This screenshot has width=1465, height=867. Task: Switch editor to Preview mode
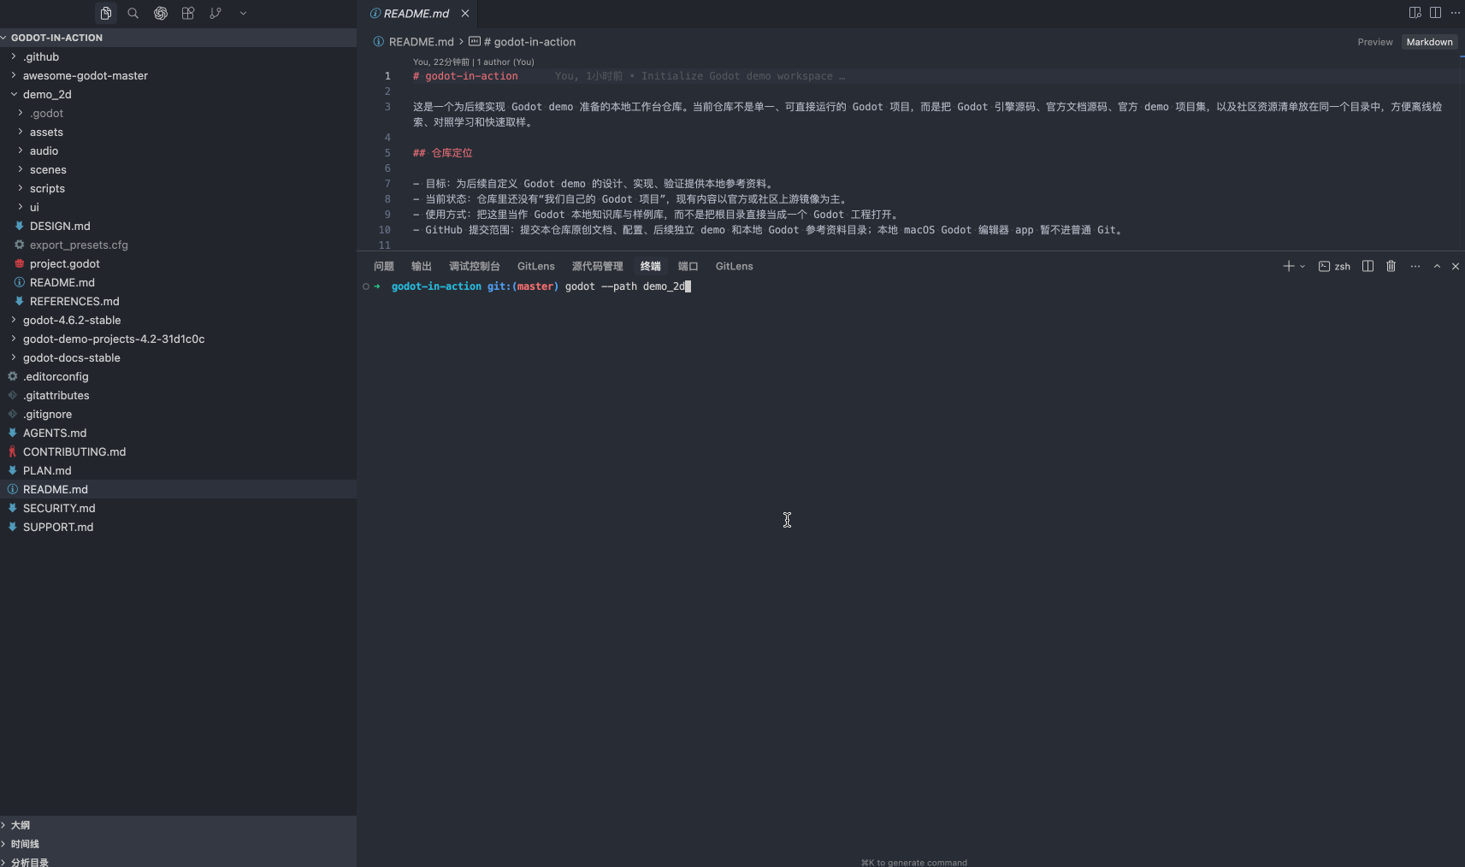point(1374,42)
